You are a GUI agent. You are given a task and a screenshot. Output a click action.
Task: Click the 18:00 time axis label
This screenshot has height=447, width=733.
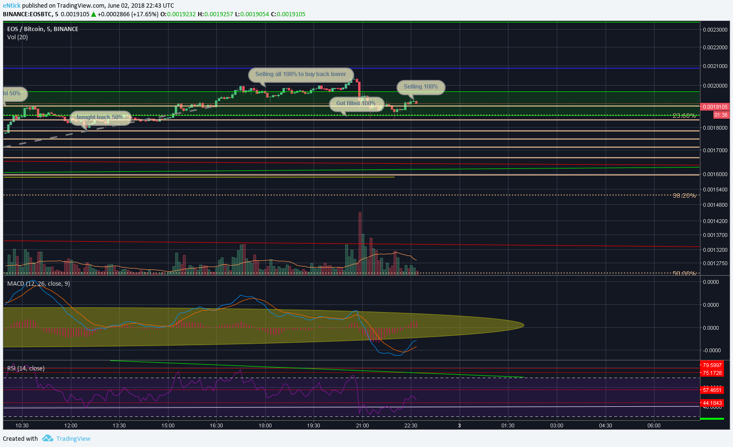tap(265, 425)
